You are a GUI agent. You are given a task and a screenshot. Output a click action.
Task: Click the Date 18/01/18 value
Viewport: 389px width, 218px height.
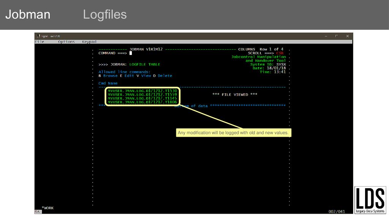point(276,68)
